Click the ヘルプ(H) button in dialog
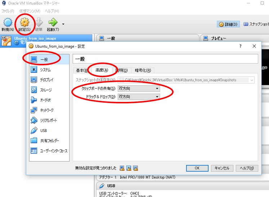This screenshot has height=197, width=269. 247,168
